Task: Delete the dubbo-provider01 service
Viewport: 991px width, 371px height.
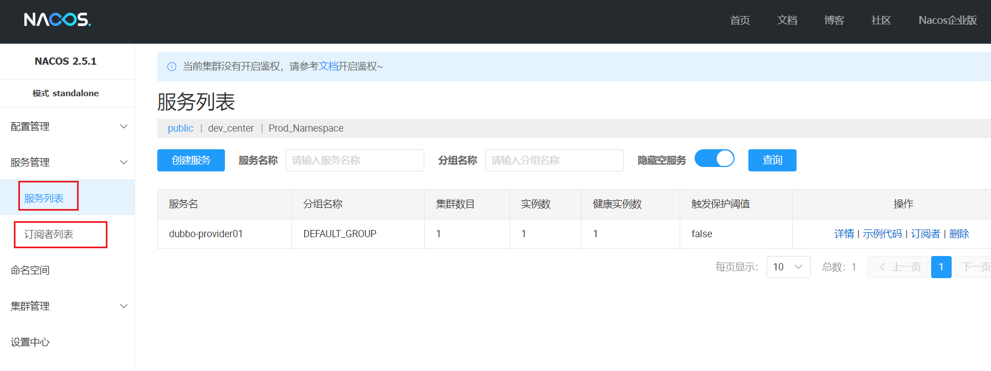Action: (959, 234)
